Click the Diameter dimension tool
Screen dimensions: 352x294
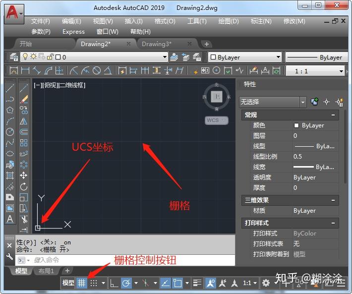[x=97, y=71]
